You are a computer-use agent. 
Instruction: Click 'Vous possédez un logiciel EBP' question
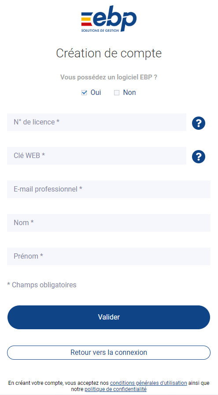coord(109,77)
